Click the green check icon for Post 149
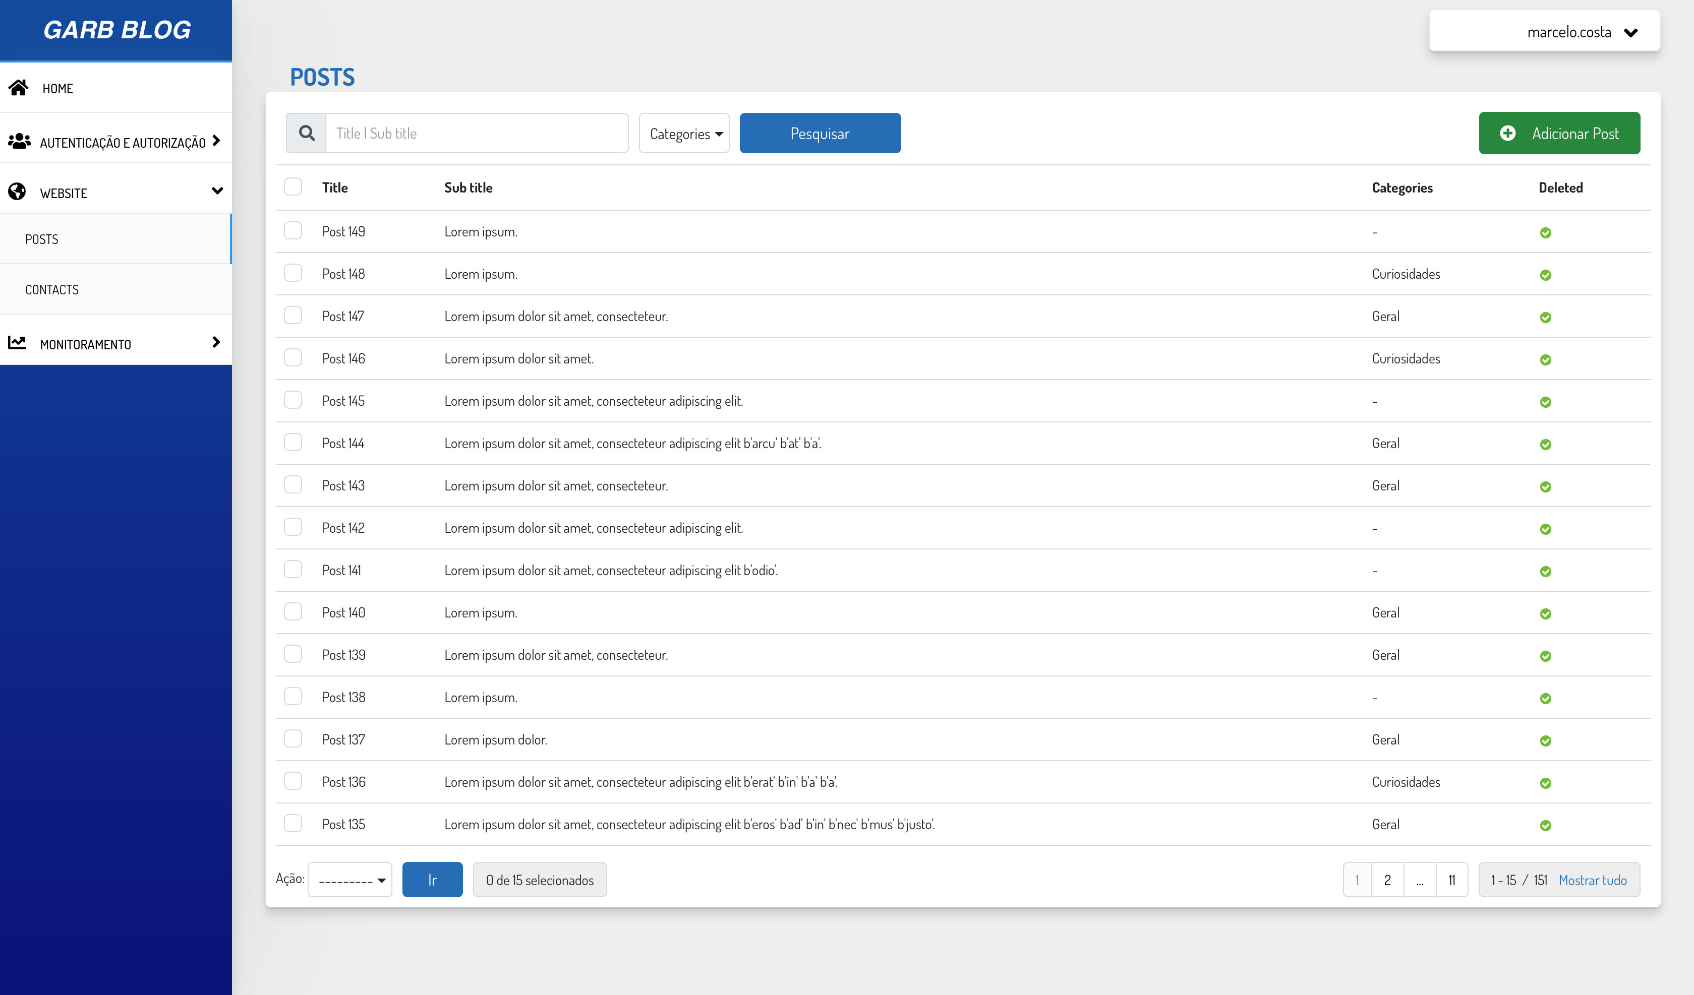The height and width of the screenshot is (995, 1694). tap(1545, 232)
